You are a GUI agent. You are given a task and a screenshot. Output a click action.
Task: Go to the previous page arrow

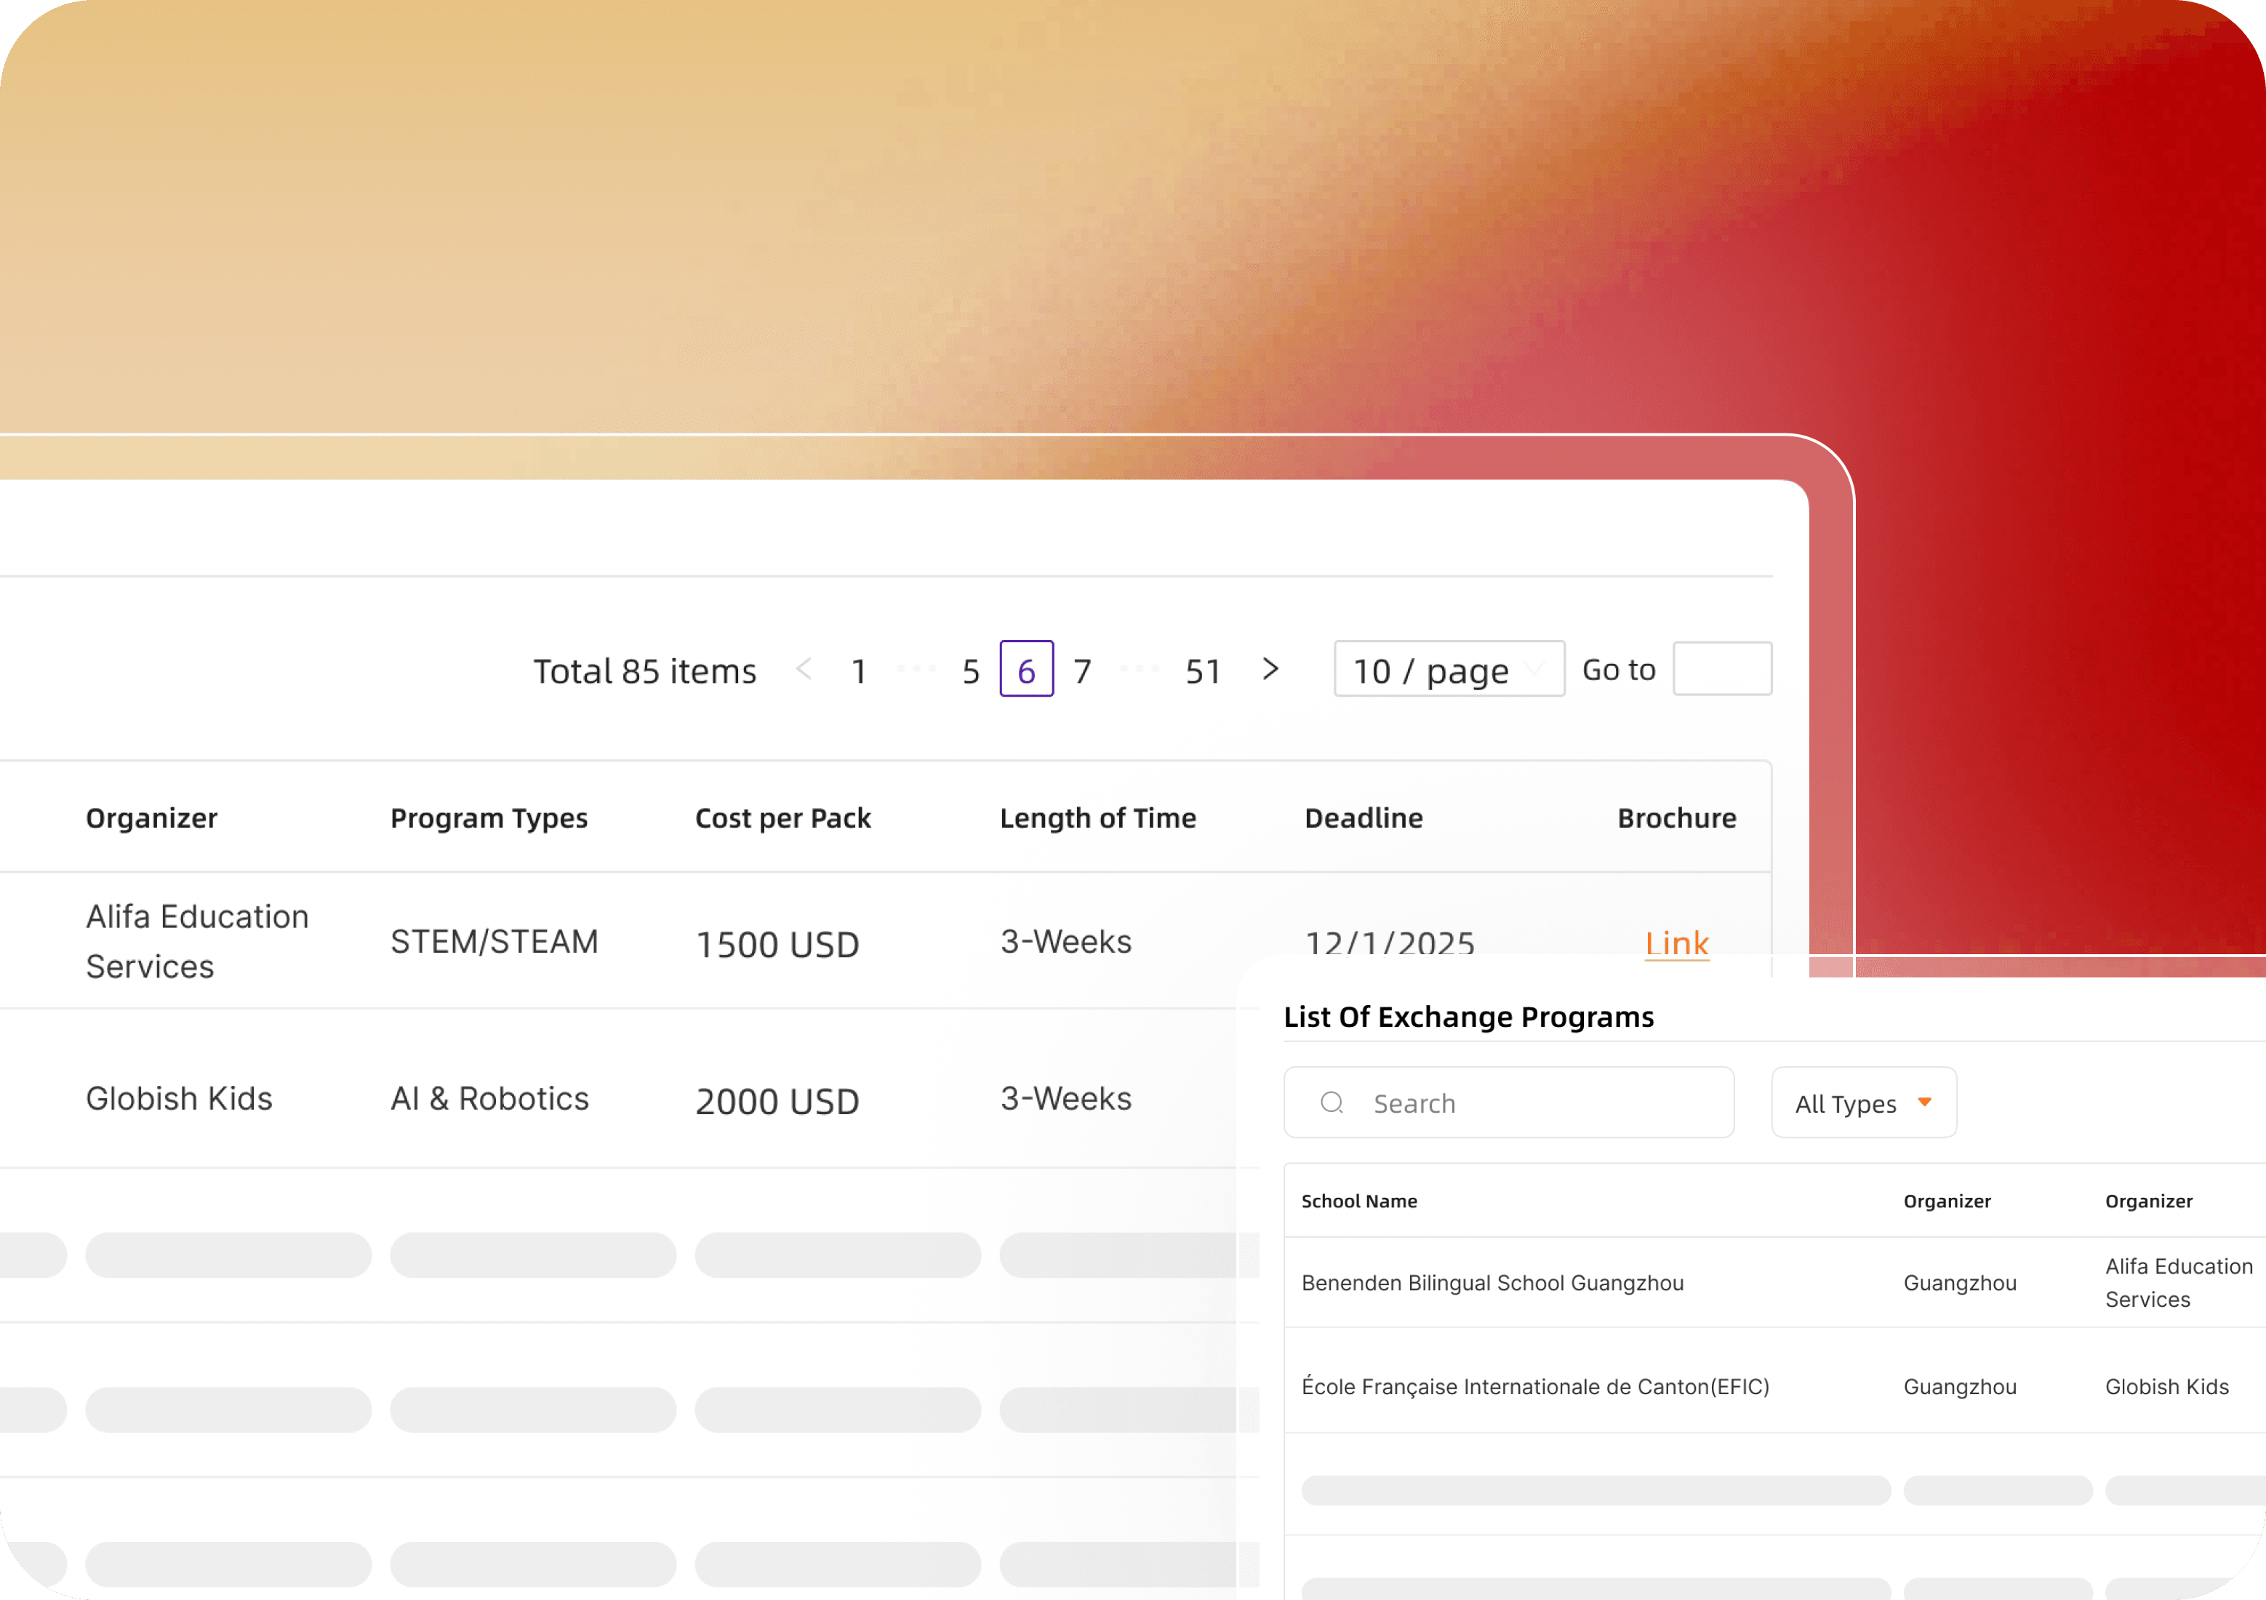(804, 669)
